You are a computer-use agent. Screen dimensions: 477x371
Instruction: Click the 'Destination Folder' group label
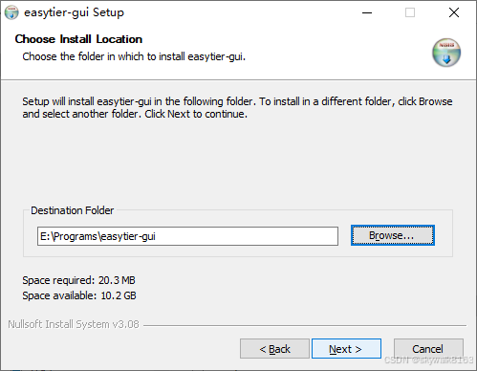pos(72,210)
